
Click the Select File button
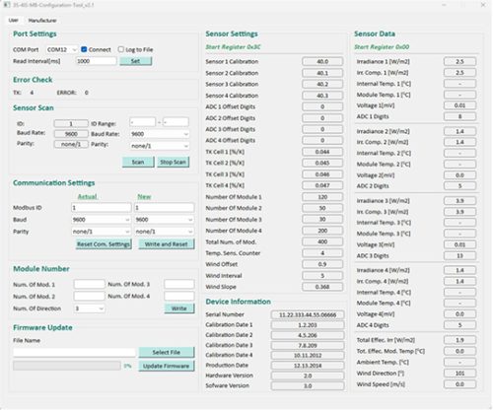(167, 352)
